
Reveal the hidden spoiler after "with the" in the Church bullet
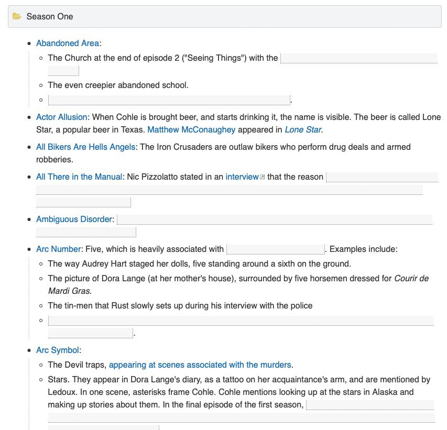click(x=358, y=58)
